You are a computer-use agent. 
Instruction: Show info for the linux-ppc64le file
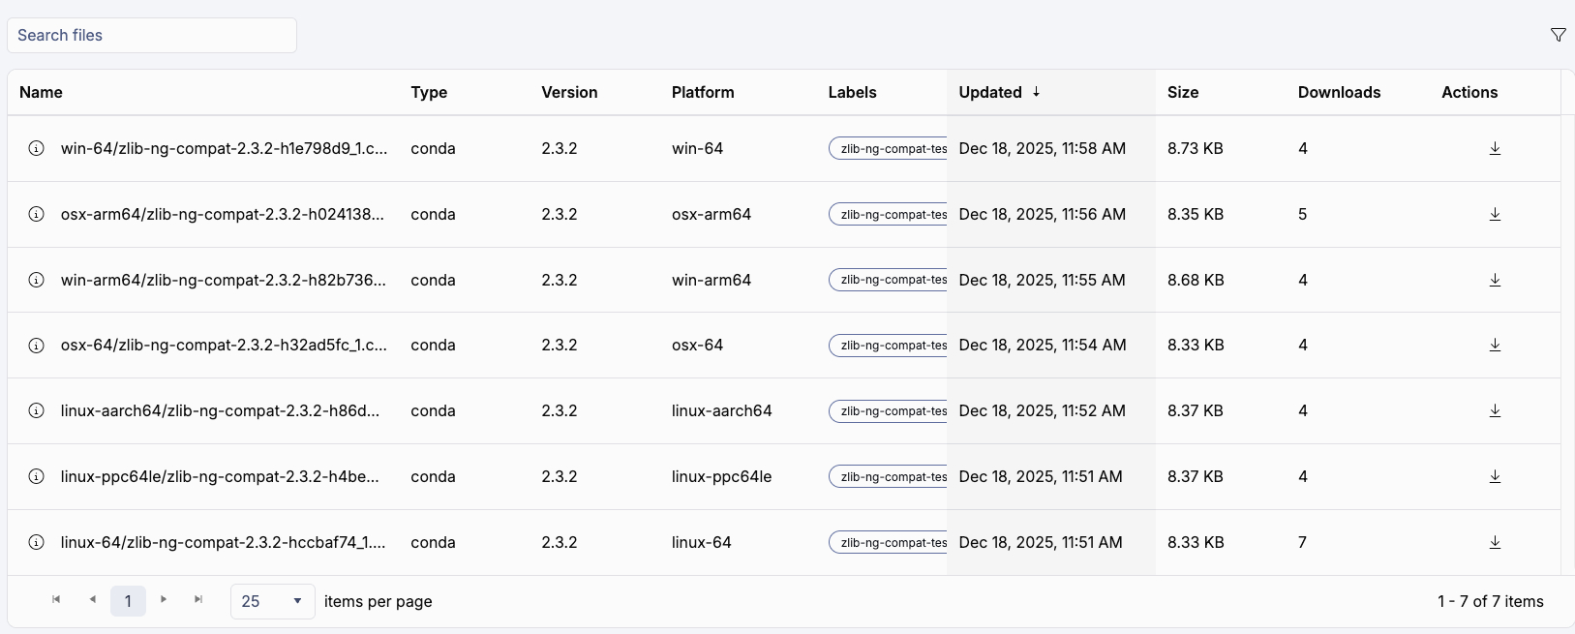click(36, 476)
